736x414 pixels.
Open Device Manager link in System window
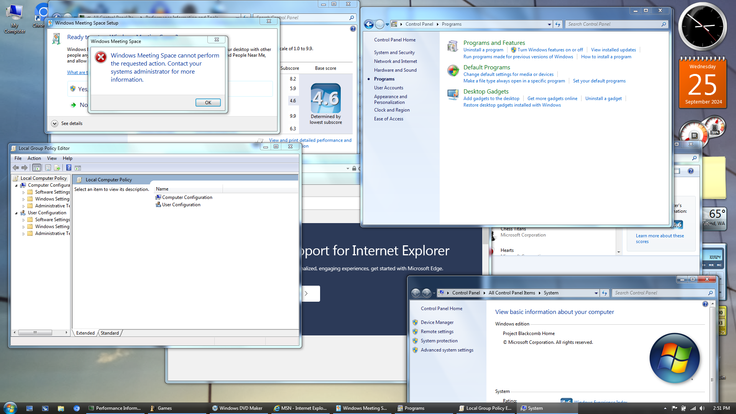(437, 322)
